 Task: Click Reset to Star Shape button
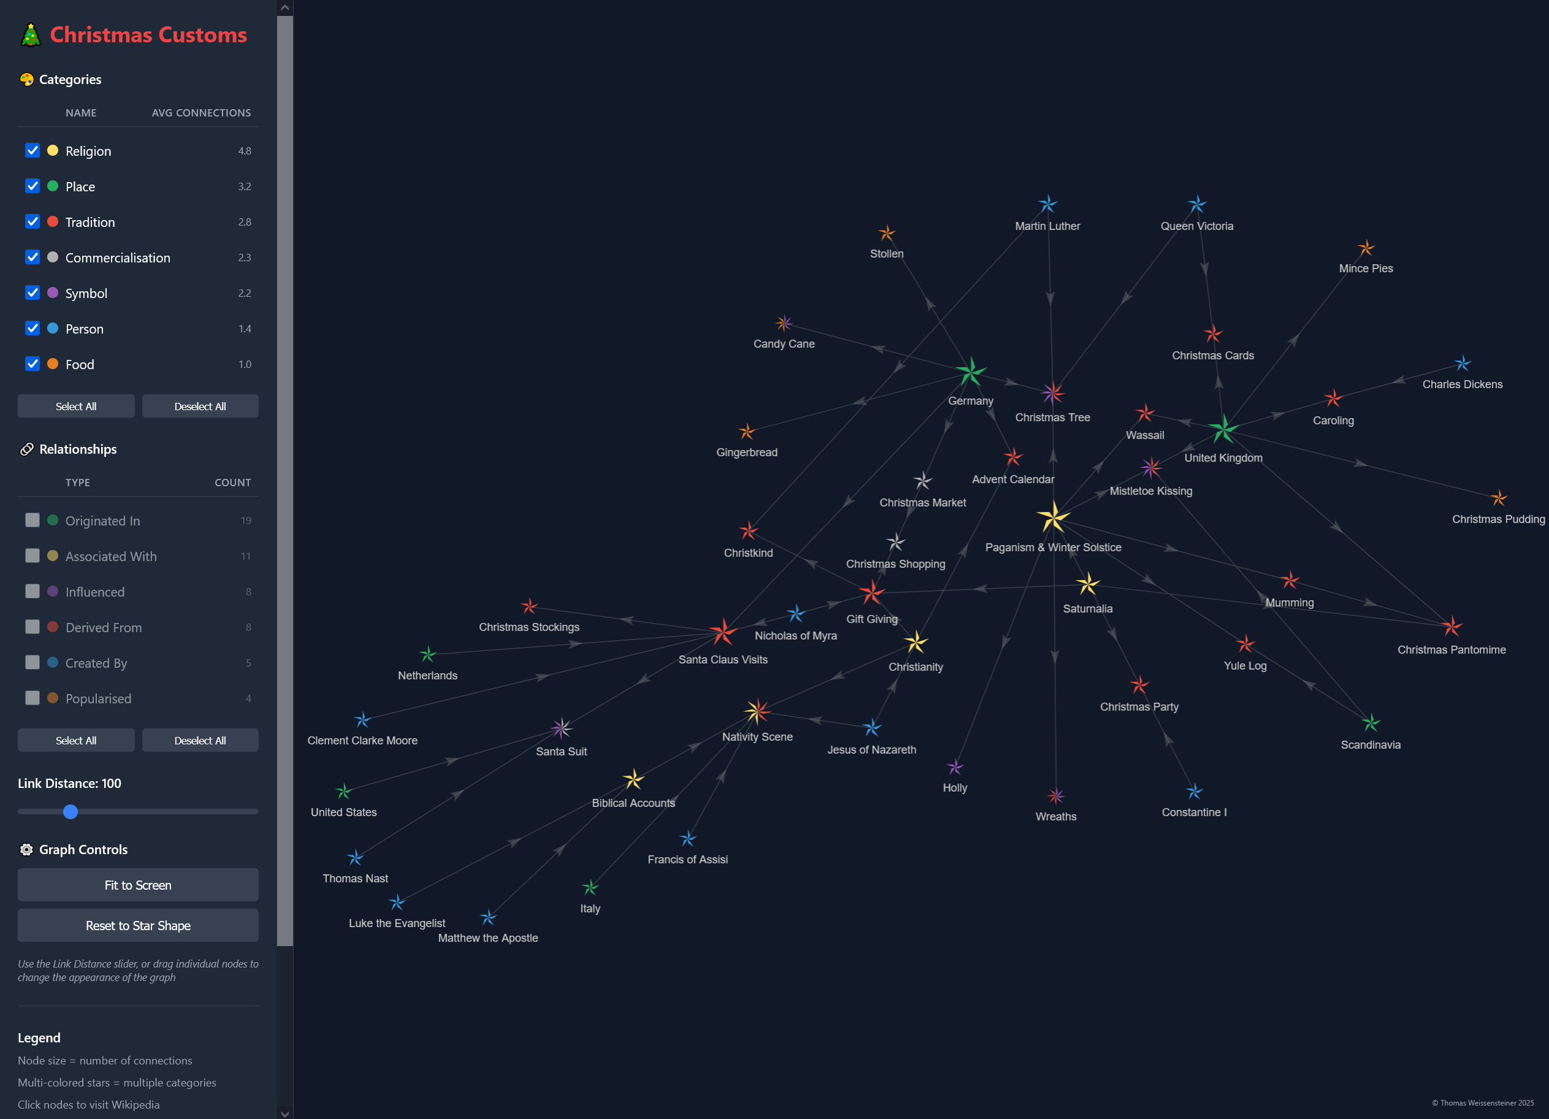pos(138,925)
